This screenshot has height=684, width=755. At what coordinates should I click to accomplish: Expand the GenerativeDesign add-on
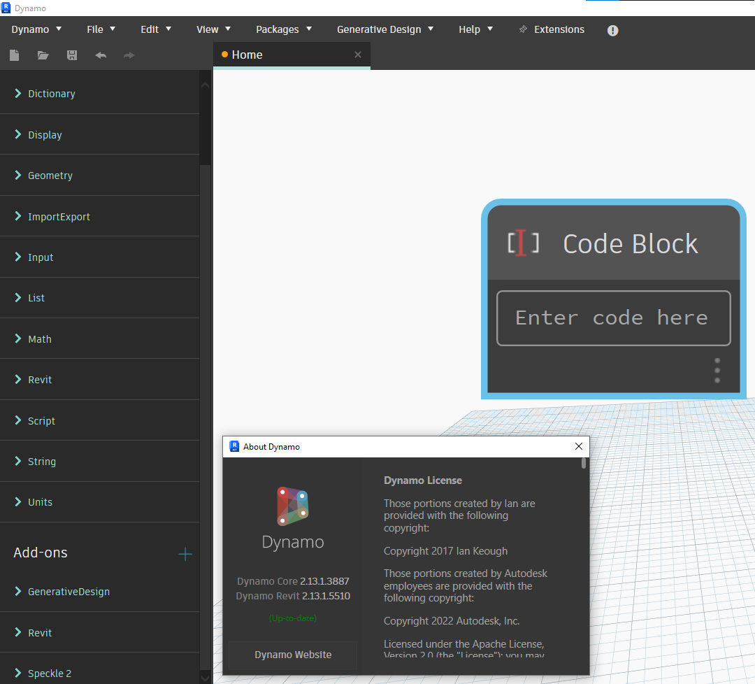coord(100,592)
